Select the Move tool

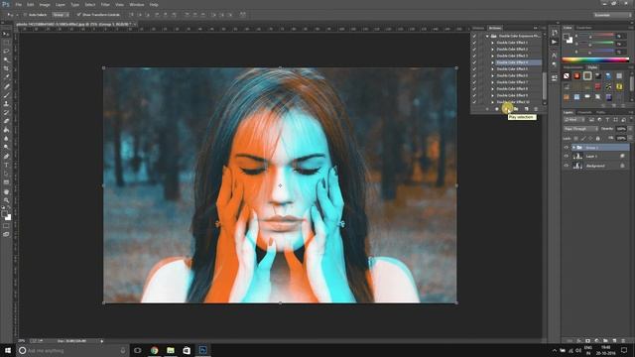tap(6, 34)
